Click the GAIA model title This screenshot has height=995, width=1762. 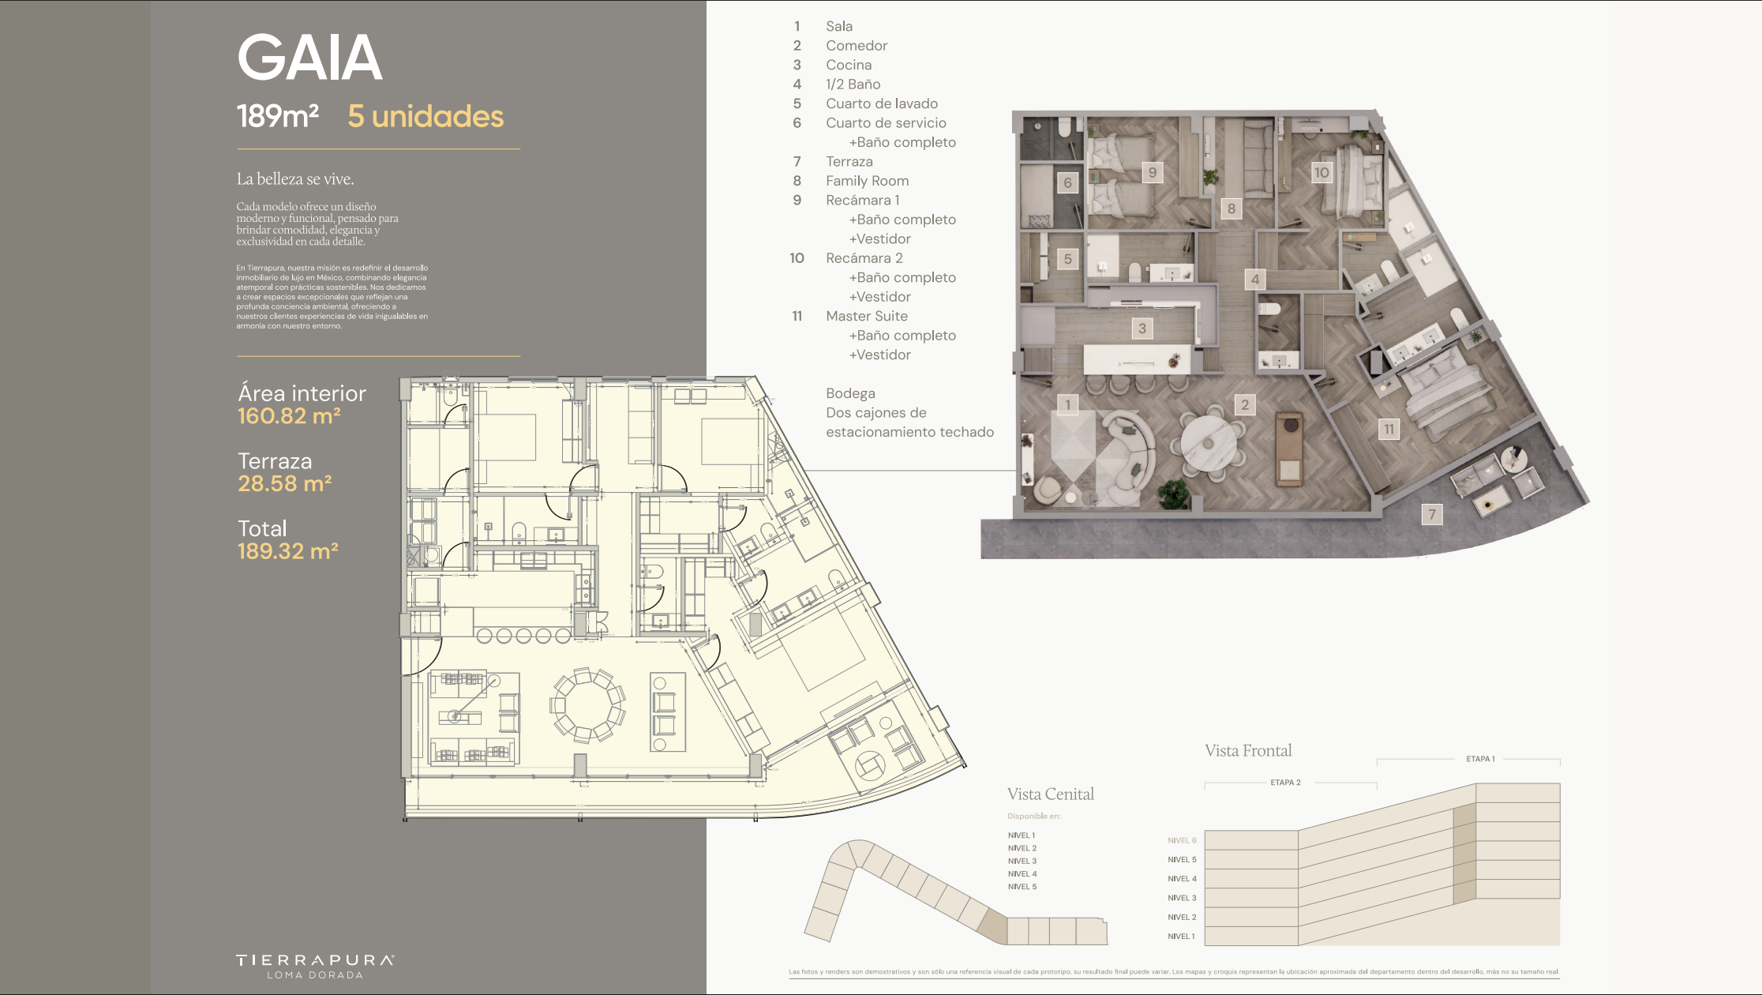[309, 58]
